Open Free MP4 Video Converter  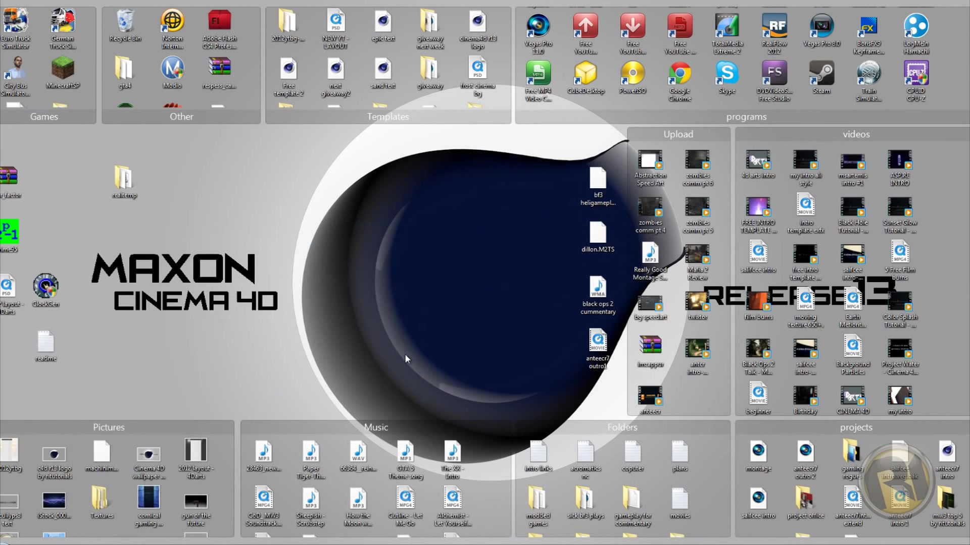(x=538, y=81)
